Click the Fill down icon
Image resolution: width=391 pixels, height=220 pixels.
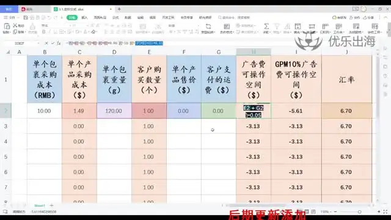[x=298, y=26]
